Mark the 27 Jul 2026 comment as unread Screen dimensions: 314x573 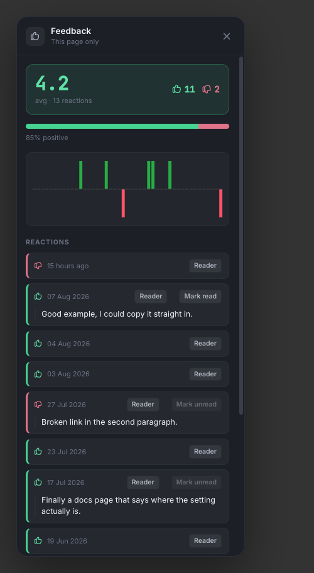coord(197,405)
